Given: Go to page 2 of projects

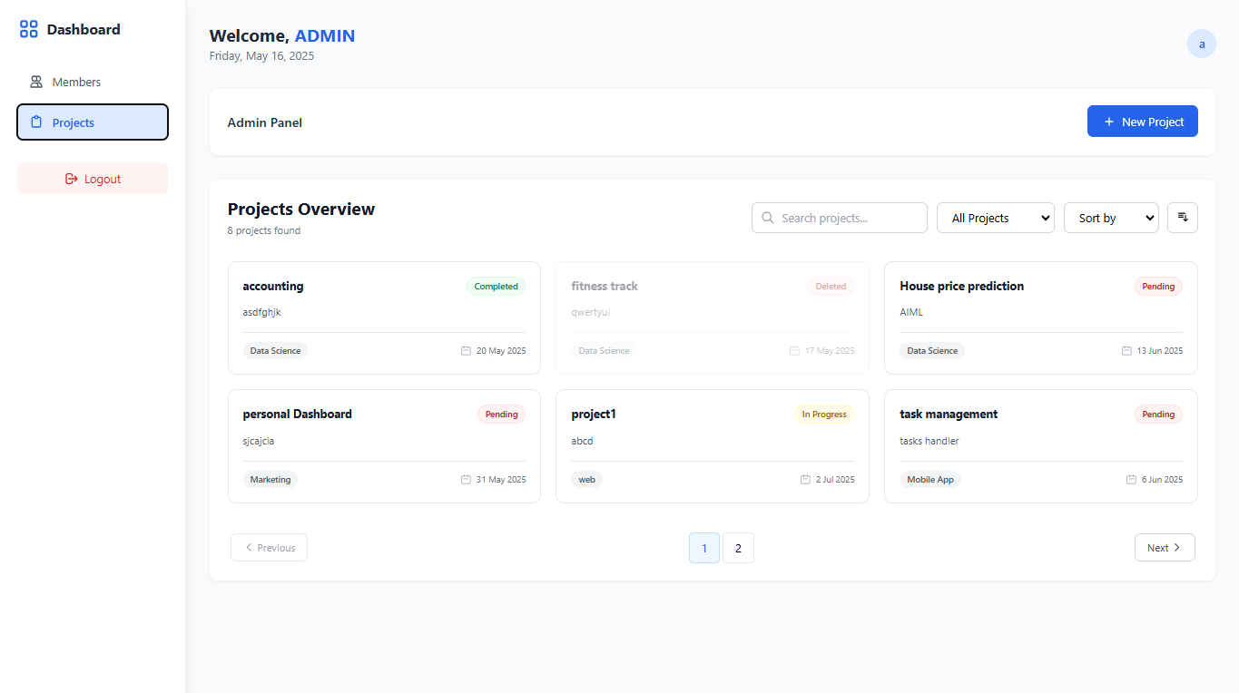Looking at the screenshot, I should click(738, 548).
